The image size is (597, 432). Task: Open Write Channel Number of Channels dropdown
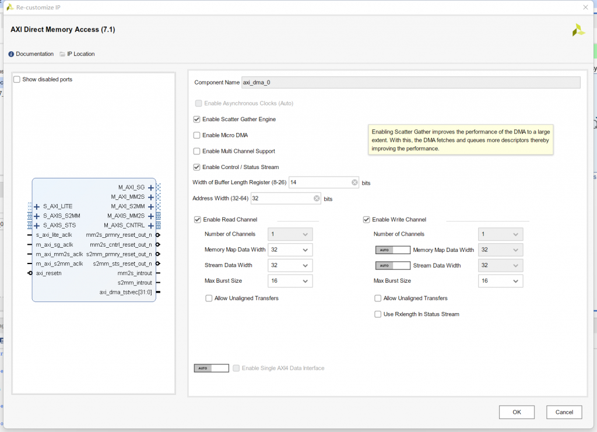tap(500, 234)
